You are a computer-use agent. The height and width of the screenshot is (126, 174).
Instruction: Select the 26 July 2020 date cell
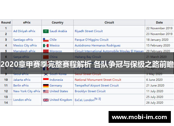pyautogui.click(x=159, y=103)
